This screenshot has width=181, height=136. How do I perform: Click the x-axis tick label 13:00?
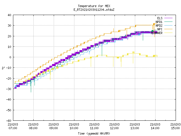[x=135, y=128]
